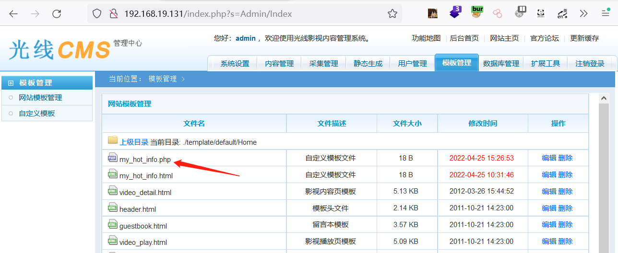Viewport: 618px width, 253px height.
Task: Open the 数据库管理 tab
Action: click(x=501, y=64)
